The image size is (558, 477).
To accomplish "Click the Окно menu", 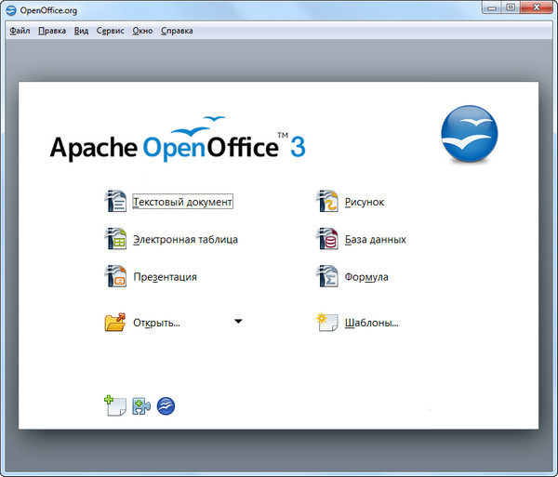I will point(142,31).
